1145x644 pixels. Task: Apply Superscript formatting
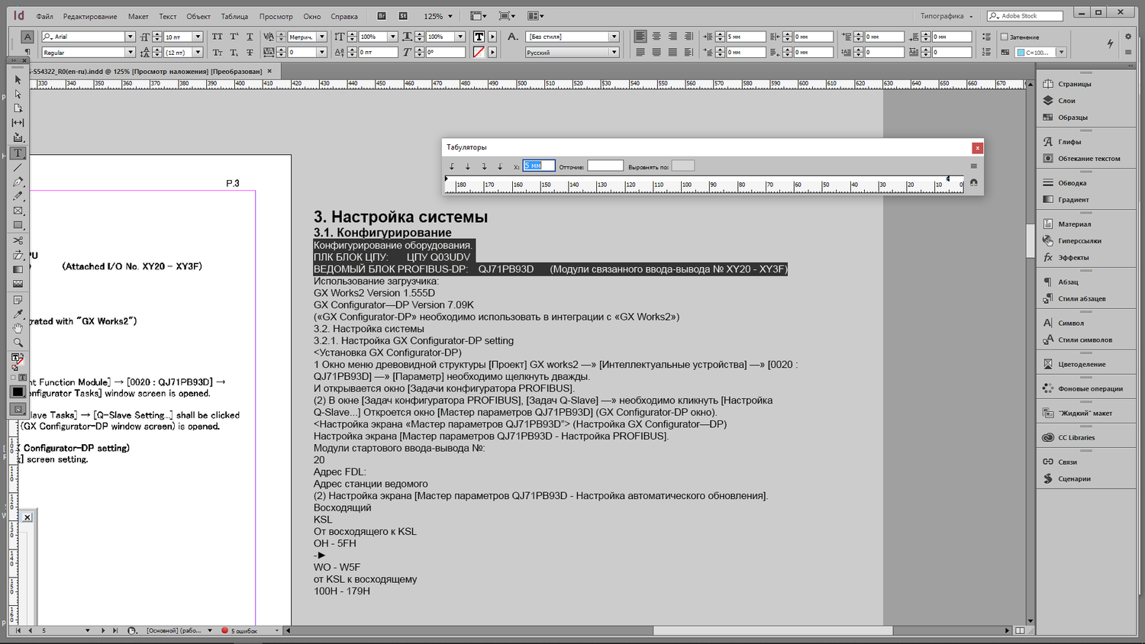click(234, 37)
